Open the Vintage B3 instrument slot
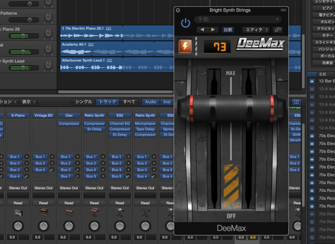This screenshot has width=335, height=244. 43,115
